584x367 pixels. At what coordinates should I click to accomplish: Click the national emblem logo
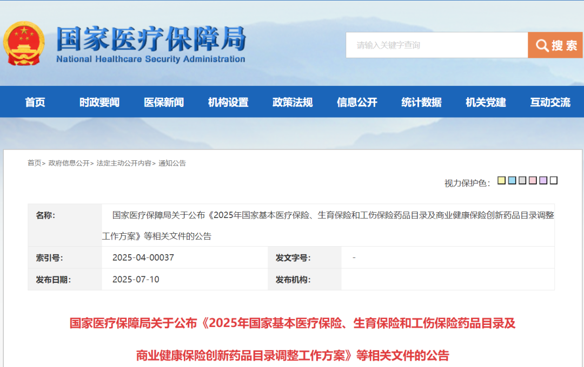[x=24, y=44]
